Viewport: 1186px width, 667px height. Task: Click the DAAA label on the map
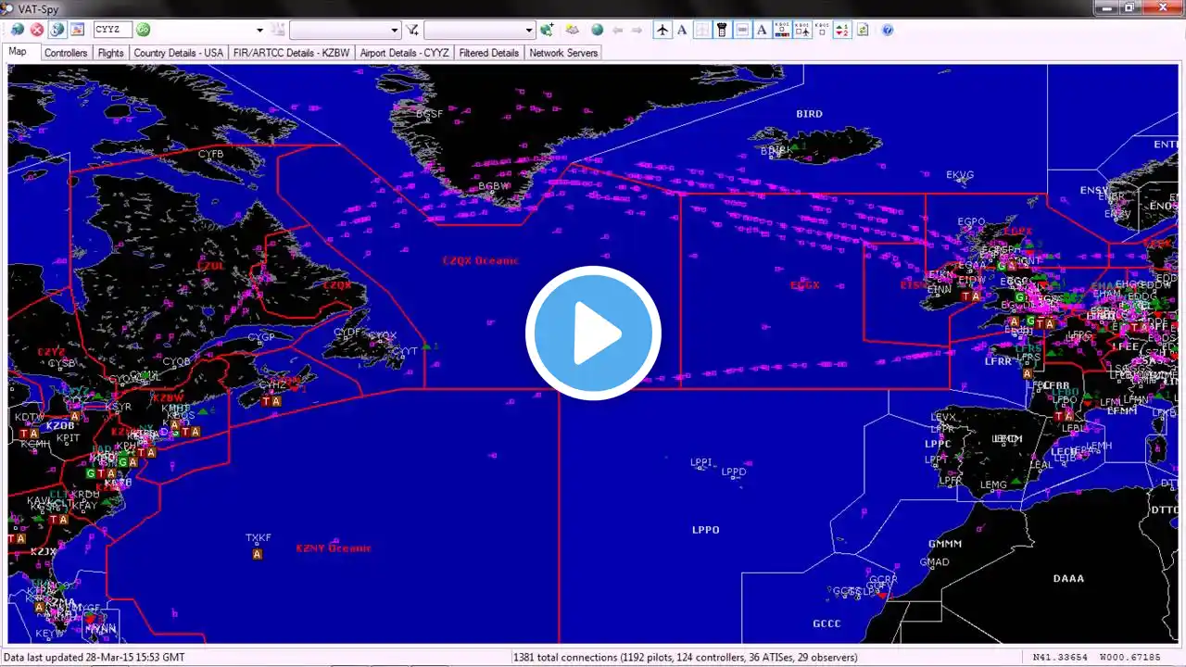pyautogui.click(x=1068, y=579)
